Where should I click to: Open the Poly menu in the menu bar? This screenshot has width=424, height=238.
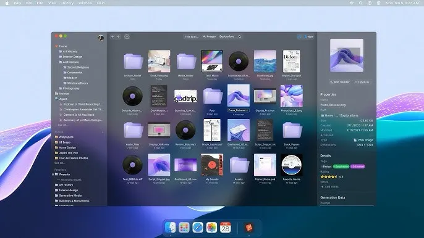(x=17, y=3)
